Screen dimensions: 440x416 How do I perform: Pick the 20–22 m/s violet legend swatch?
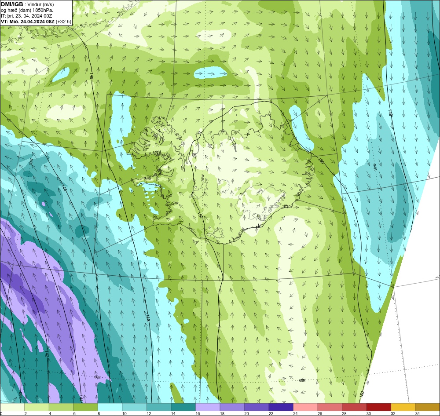pyautogui.click(x=257, y=407)
